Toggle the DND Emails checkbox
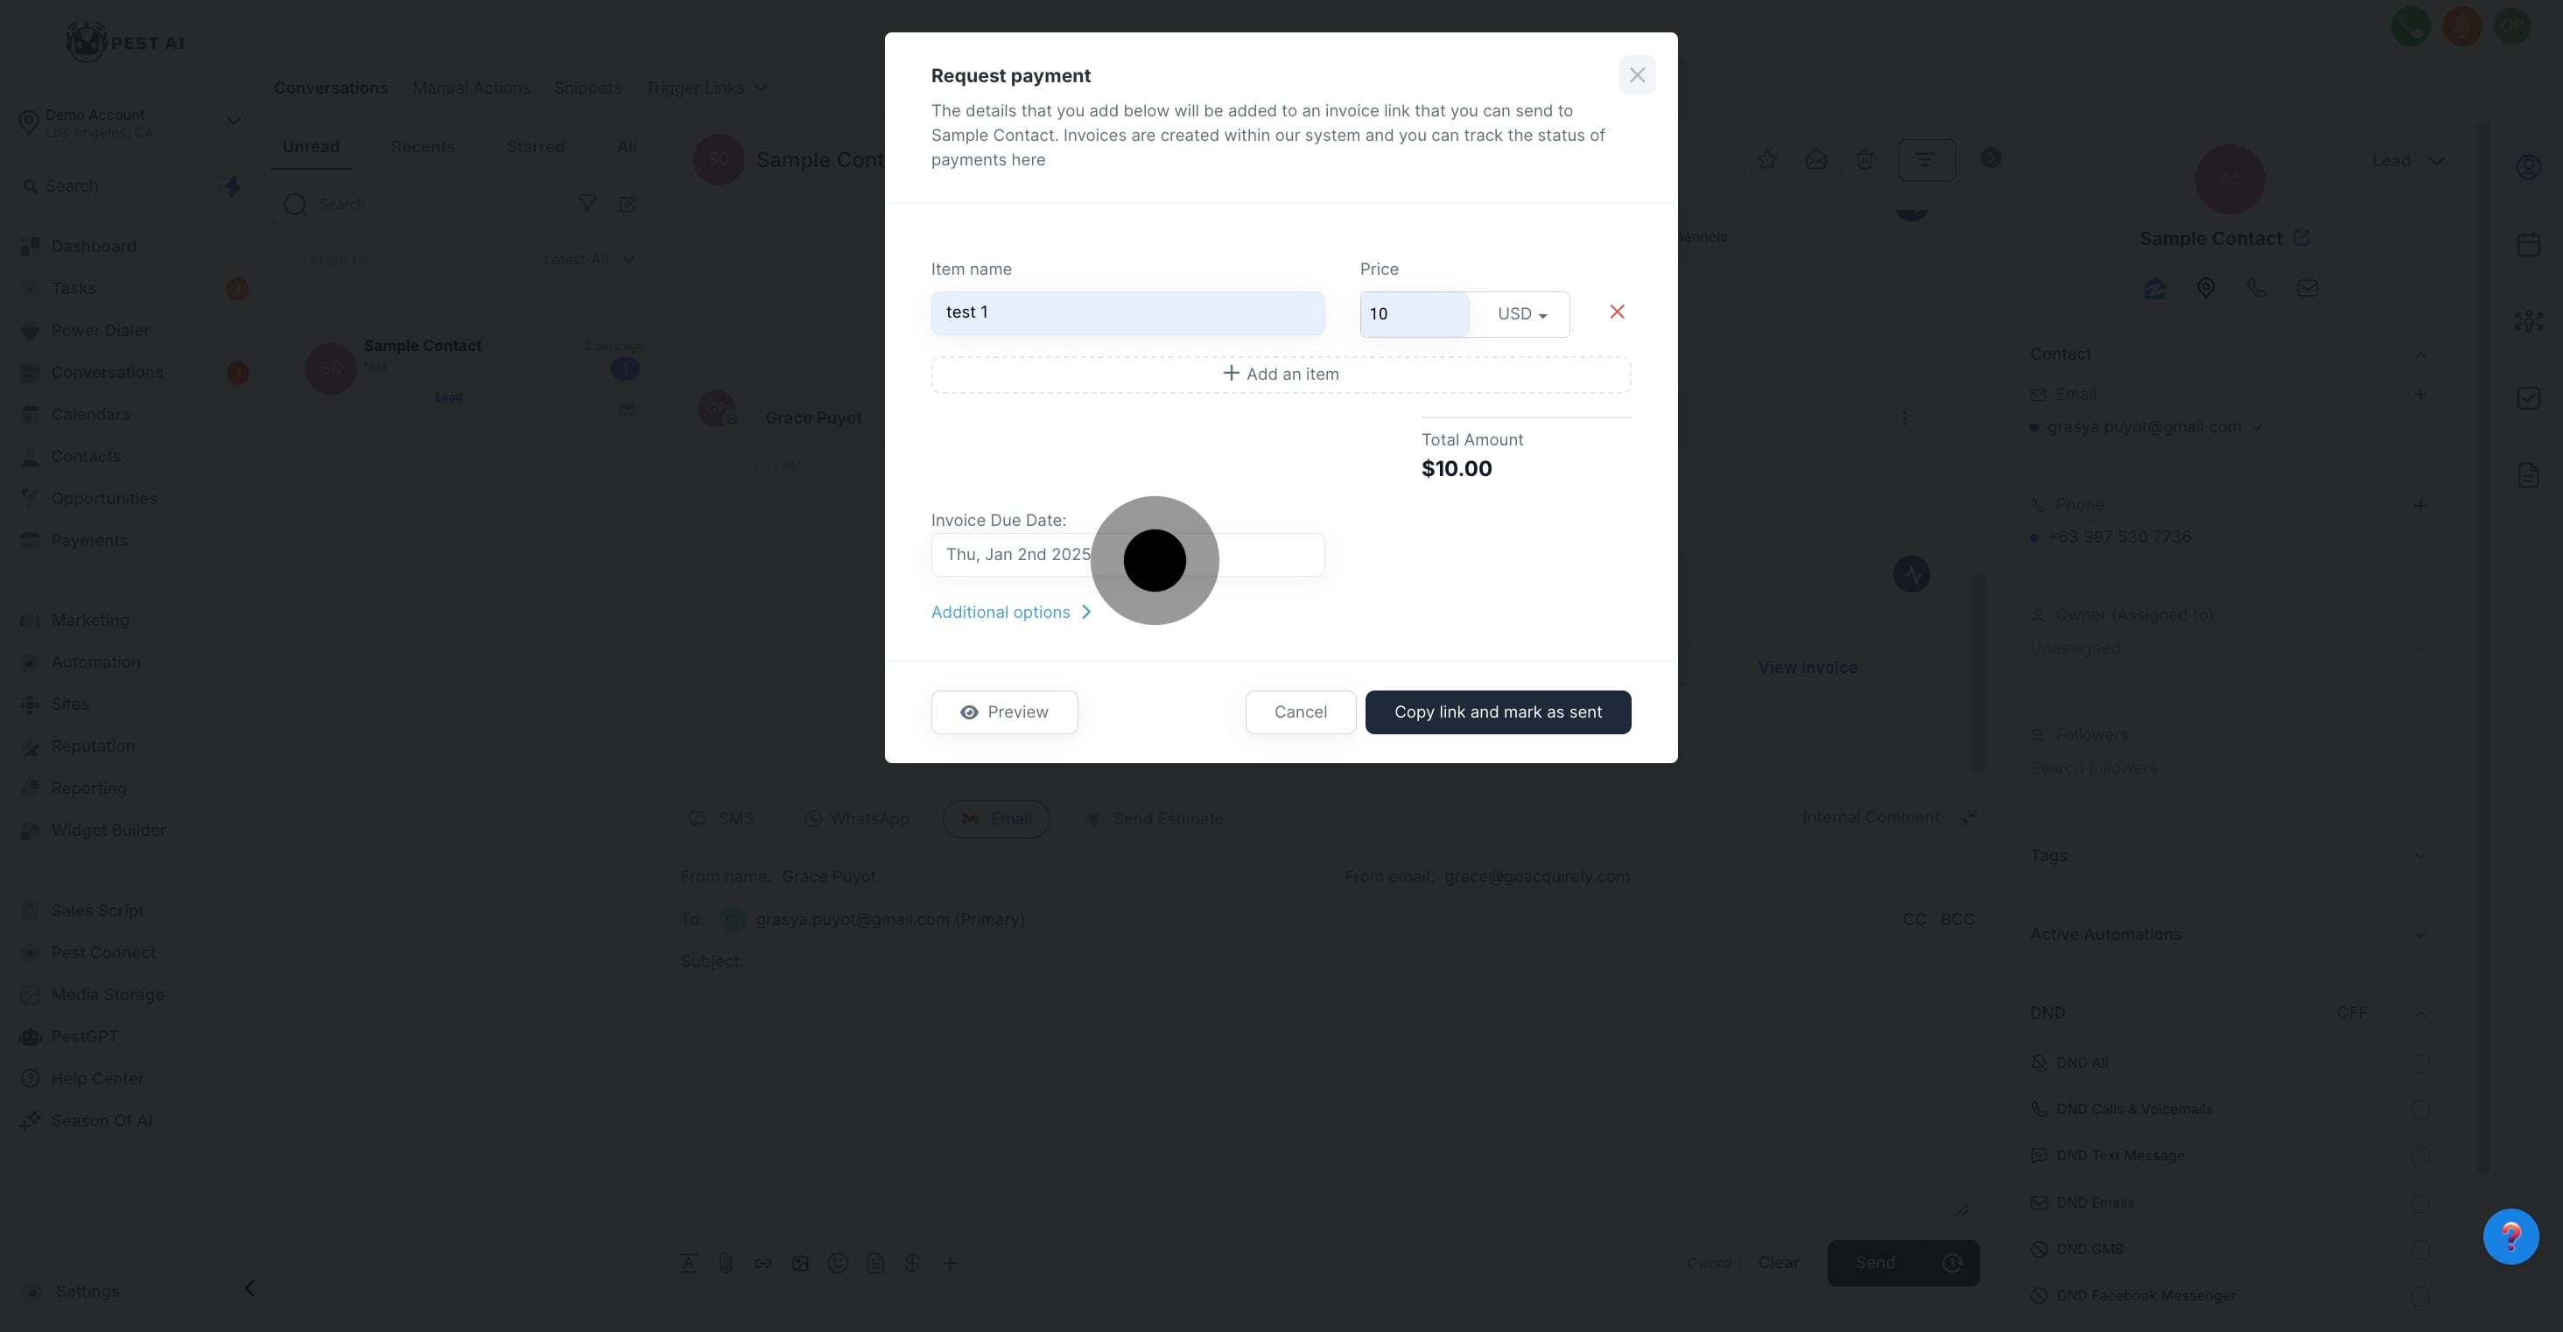 (2419, 1203)
